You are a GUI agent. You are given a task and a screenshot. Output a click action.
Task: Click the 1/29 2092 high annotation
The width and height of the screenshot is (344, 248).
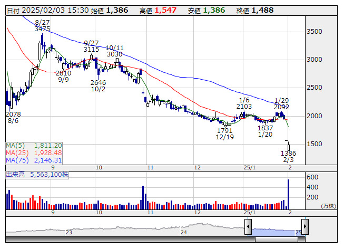coord(281,103)
